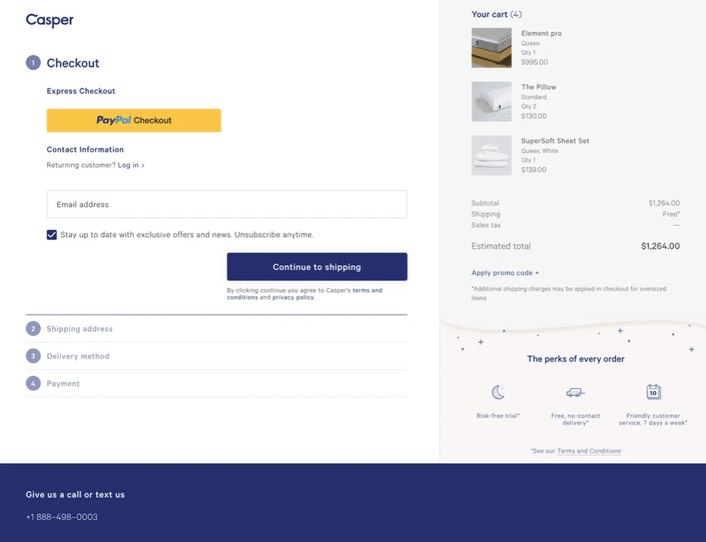
Task: Click Continue to shipping button
Action: (317, 267)
